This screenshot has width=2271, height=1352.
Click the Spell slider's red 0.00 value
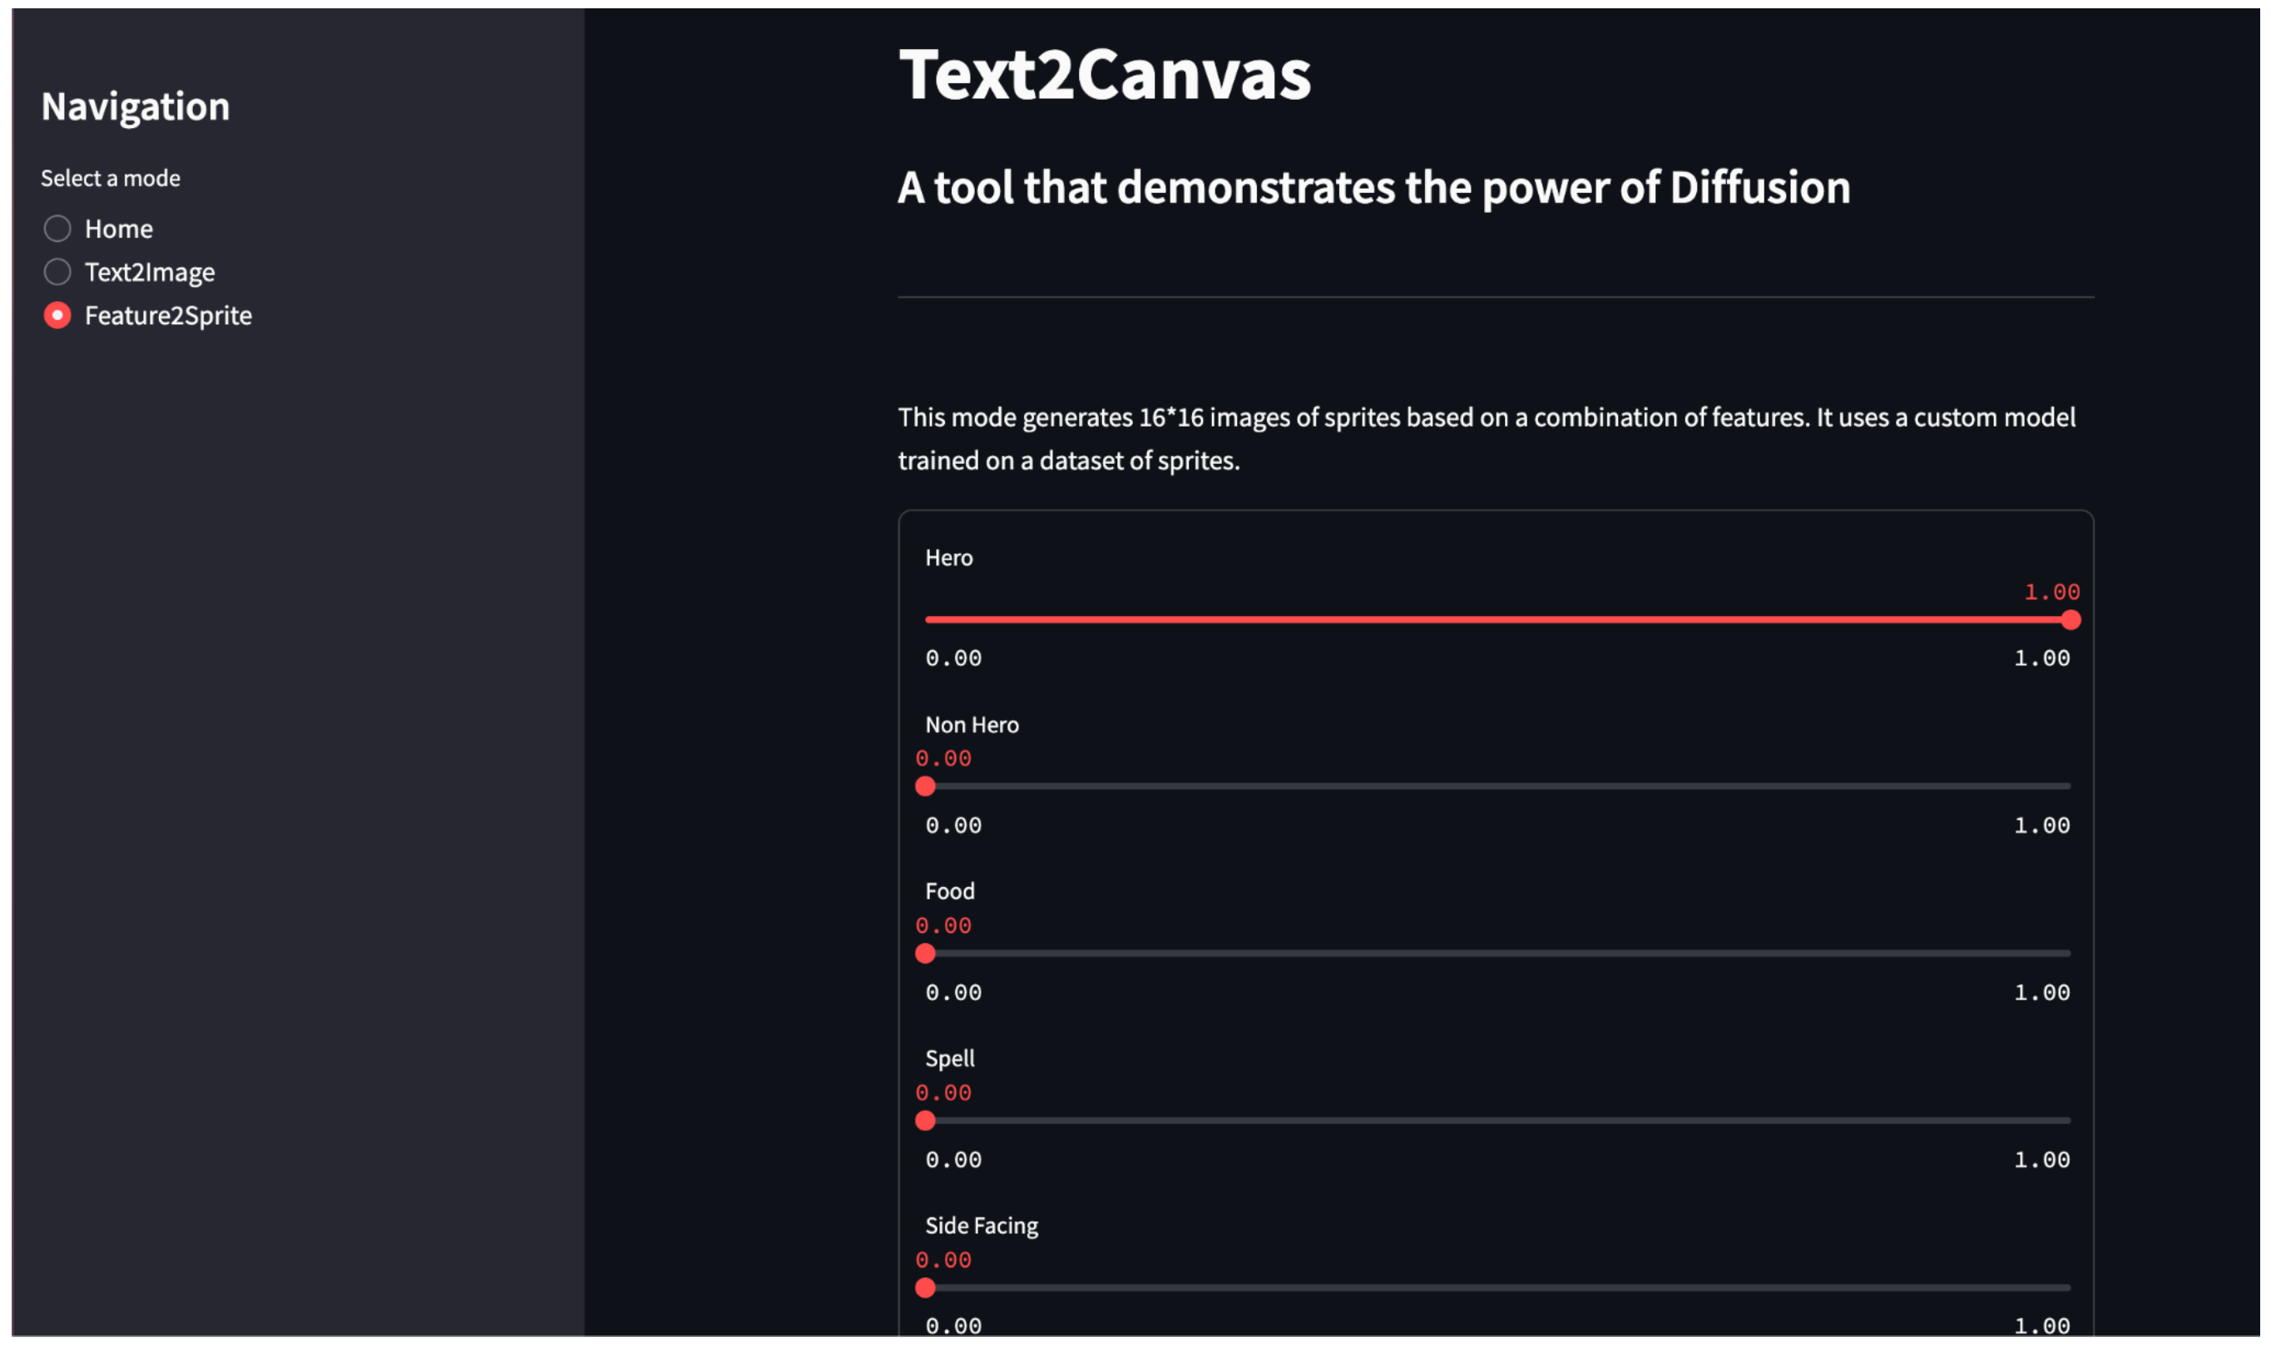[x=944, y=1094]
